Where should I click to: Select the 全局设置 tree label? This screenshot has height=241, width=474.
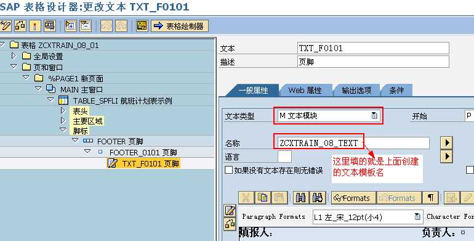[x=48, y=57]
